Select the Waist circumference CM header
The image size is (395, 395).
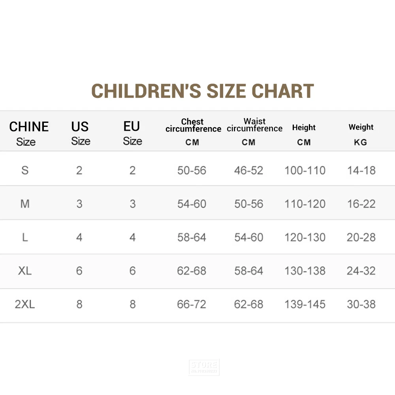coord(254,132)
